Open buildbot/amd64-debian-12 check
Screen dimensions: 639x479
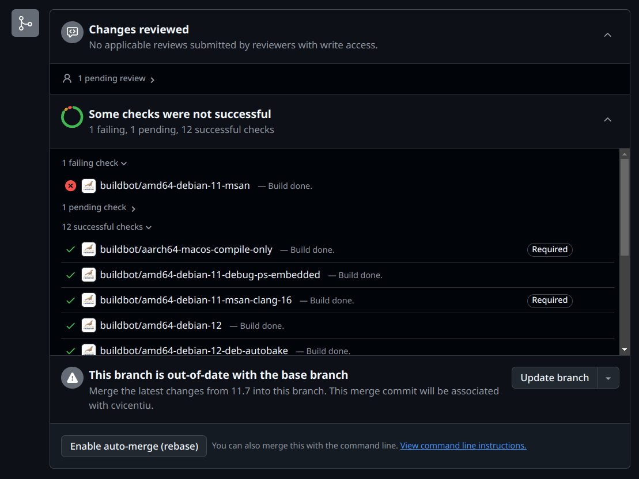click(161, 325)
